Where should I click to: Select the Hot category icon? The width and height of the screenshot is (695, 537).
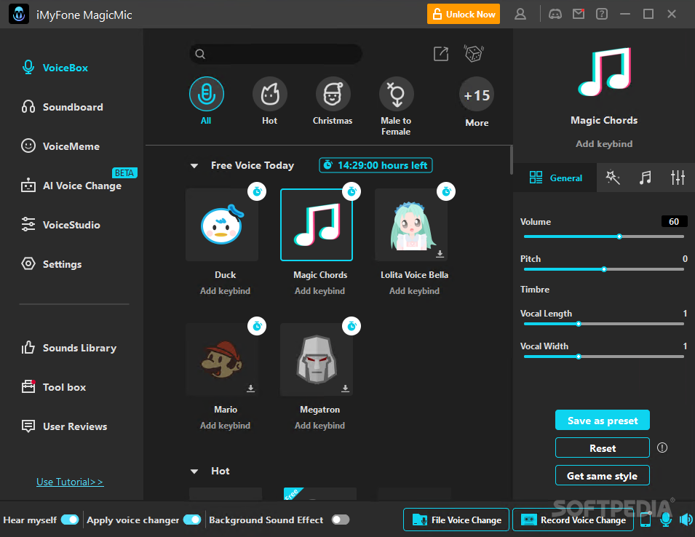tap(269, 94)
